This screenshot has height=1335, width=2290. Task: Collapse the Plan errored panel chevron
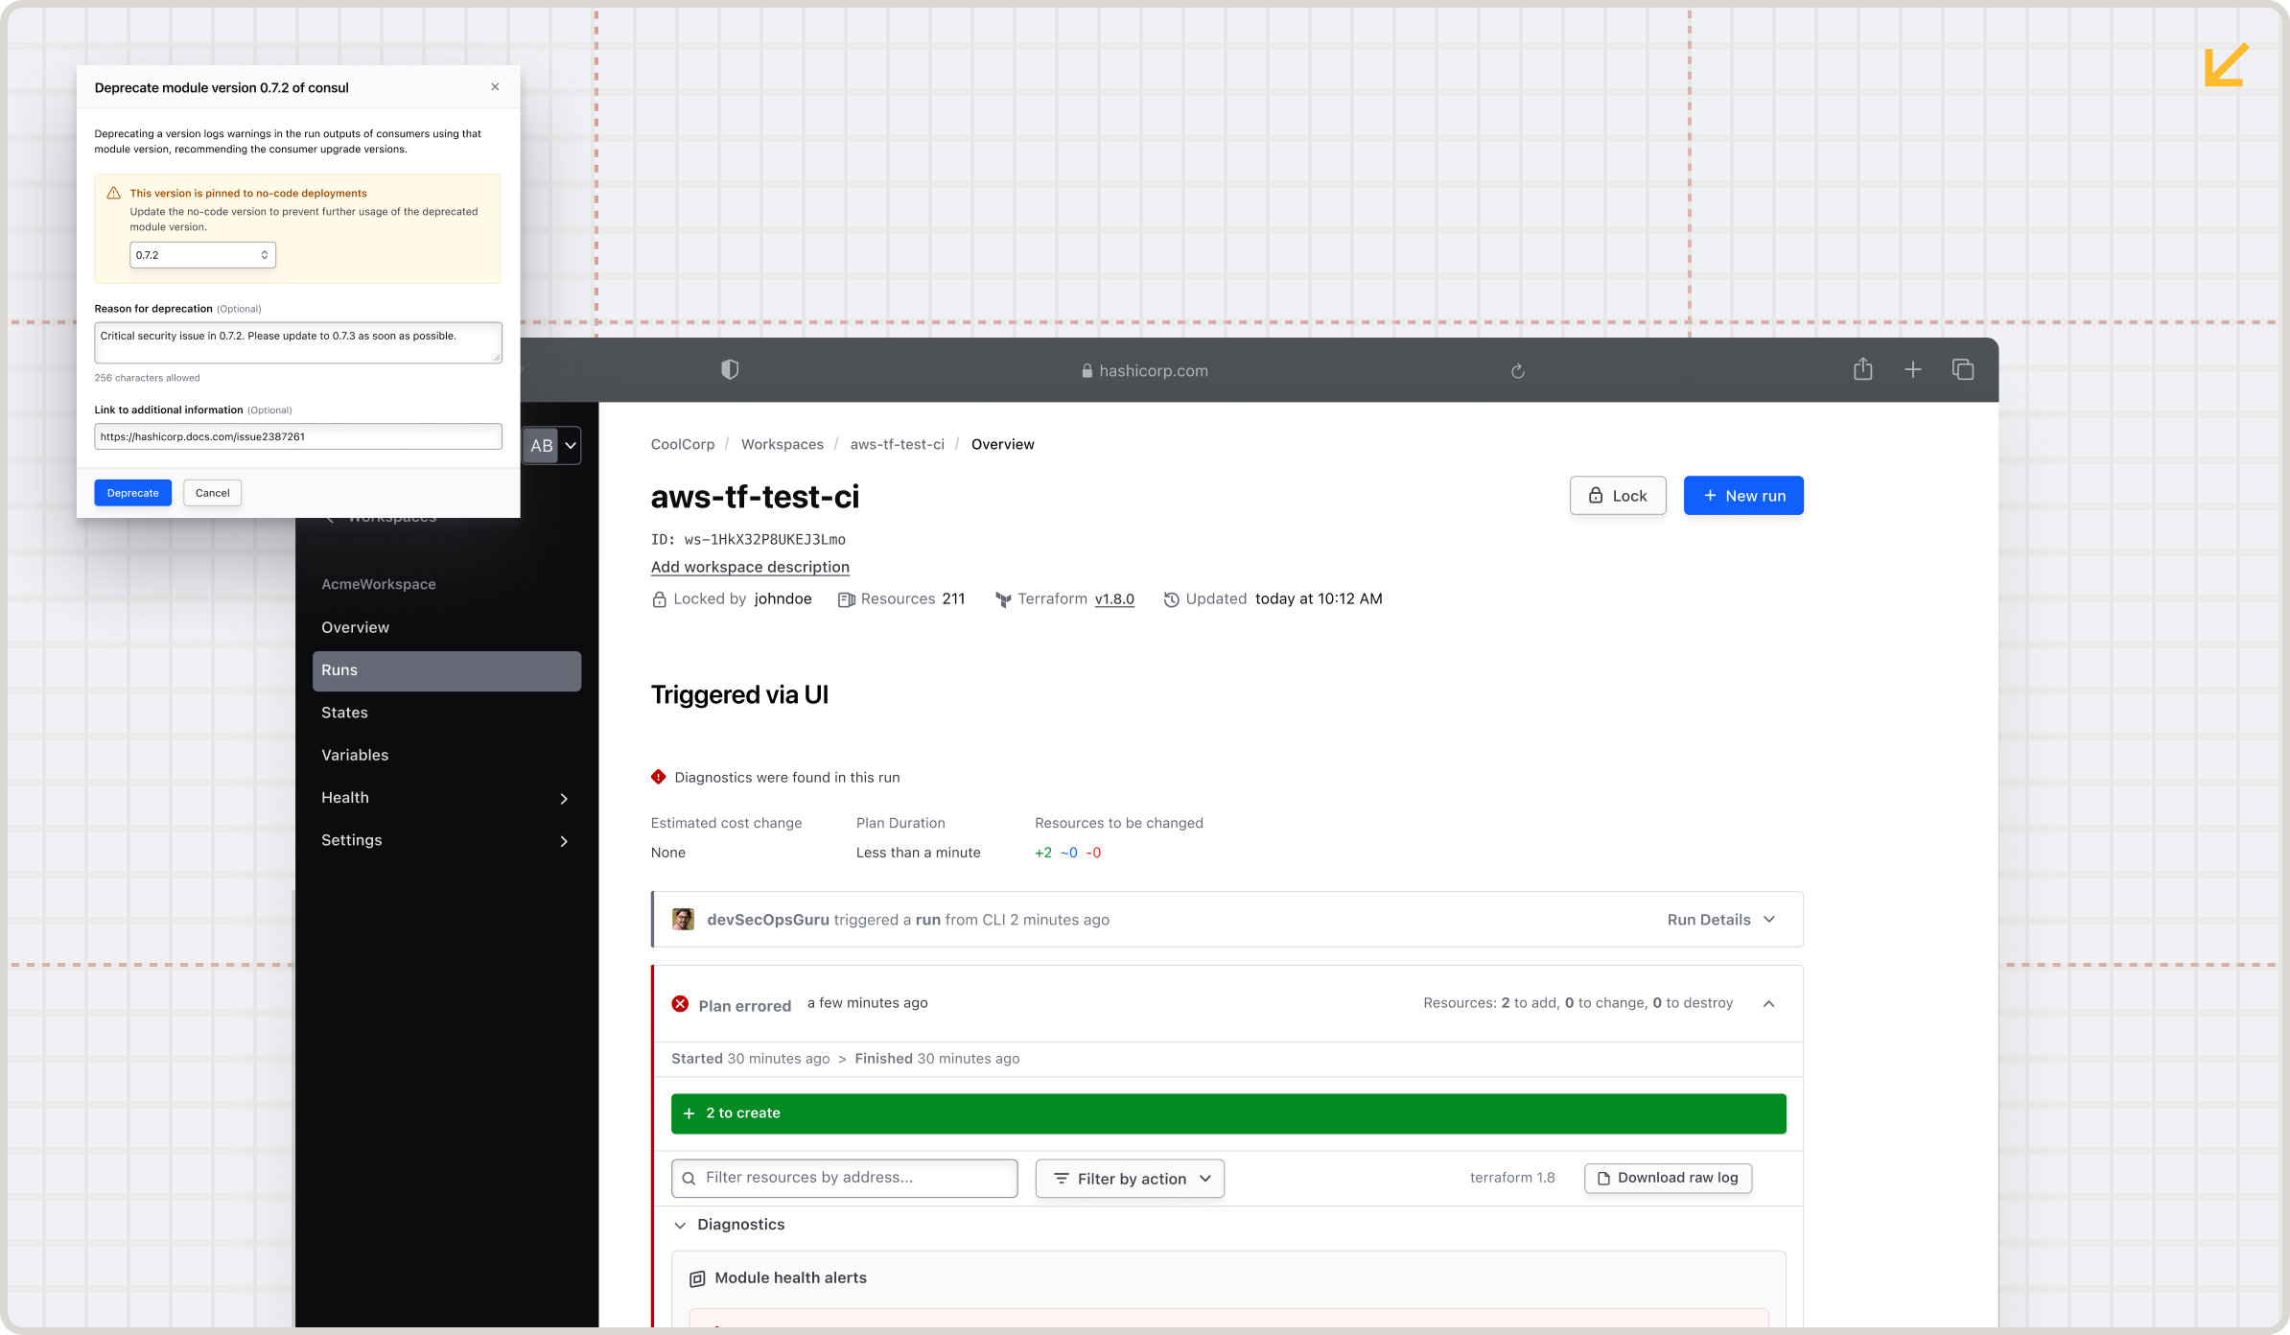pyautogui.click(x=1768, y=1003)
